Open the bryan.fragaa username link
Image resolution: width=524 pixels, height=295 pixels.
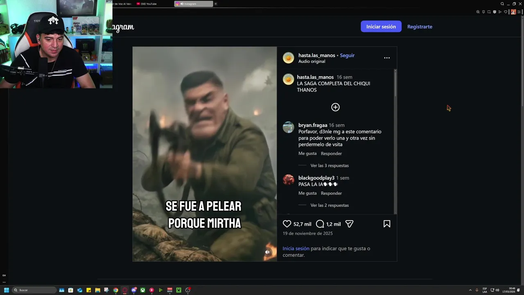click(x=313, y=125)
